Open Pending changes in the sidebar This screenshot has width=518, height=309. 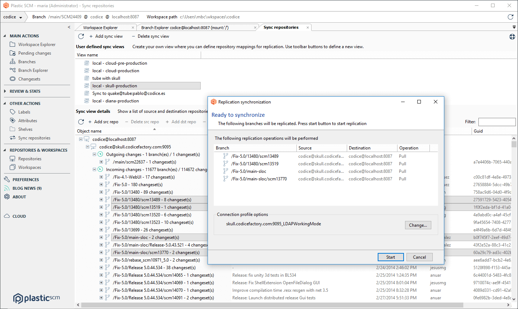(35, 53)
